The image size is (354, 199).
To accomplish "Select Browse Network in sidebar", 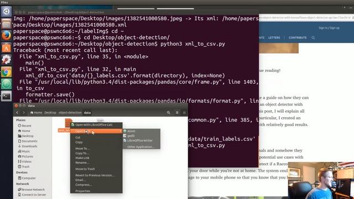I will [32, 190].
